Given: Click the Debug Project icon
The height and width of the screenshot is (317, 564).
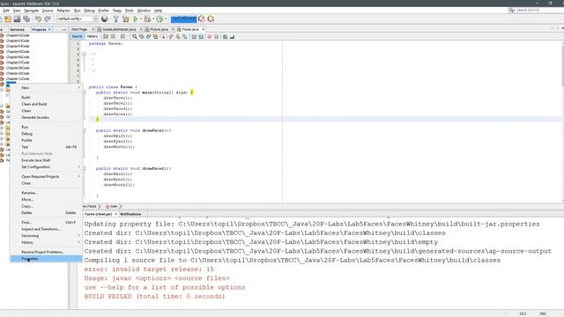Looking at the screenshot, I should point(147,18).
